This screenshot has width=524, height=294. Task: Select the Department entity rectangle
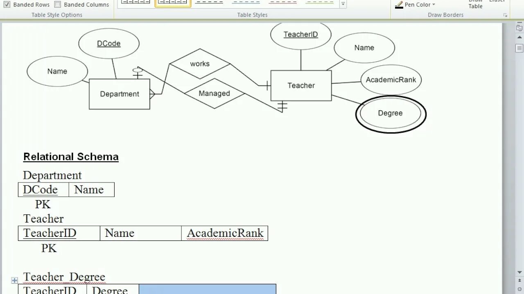pos(120,94)
